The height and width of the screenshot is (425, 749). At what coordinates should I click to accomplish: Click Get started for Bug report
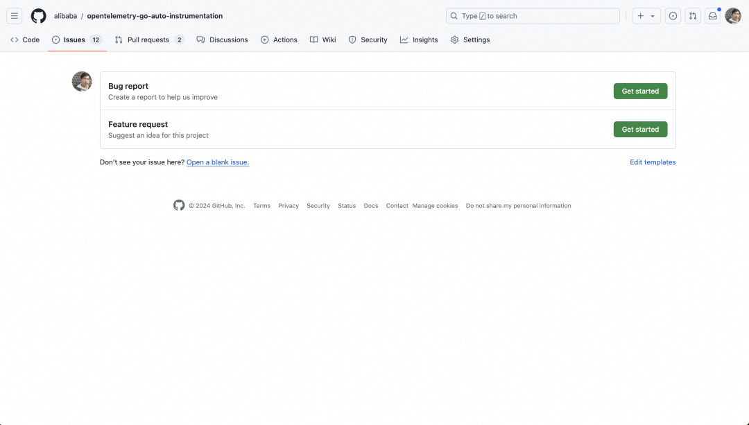[640, 92]
